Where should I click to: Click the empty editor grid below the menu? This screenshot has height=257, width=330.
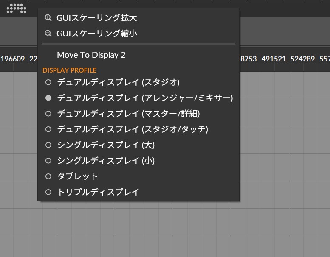point(170,229)
